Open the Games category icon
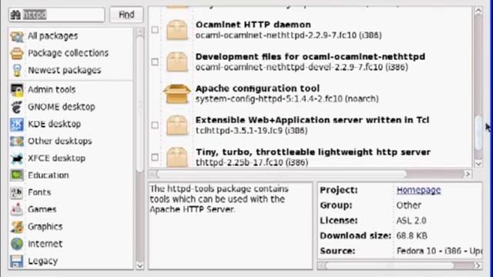 click(x=17, y=209)
